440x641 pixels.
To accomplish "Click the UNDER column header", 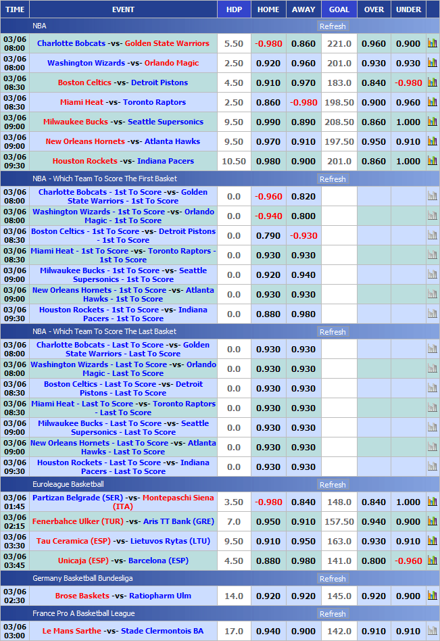I will click(x=408, y=9).
